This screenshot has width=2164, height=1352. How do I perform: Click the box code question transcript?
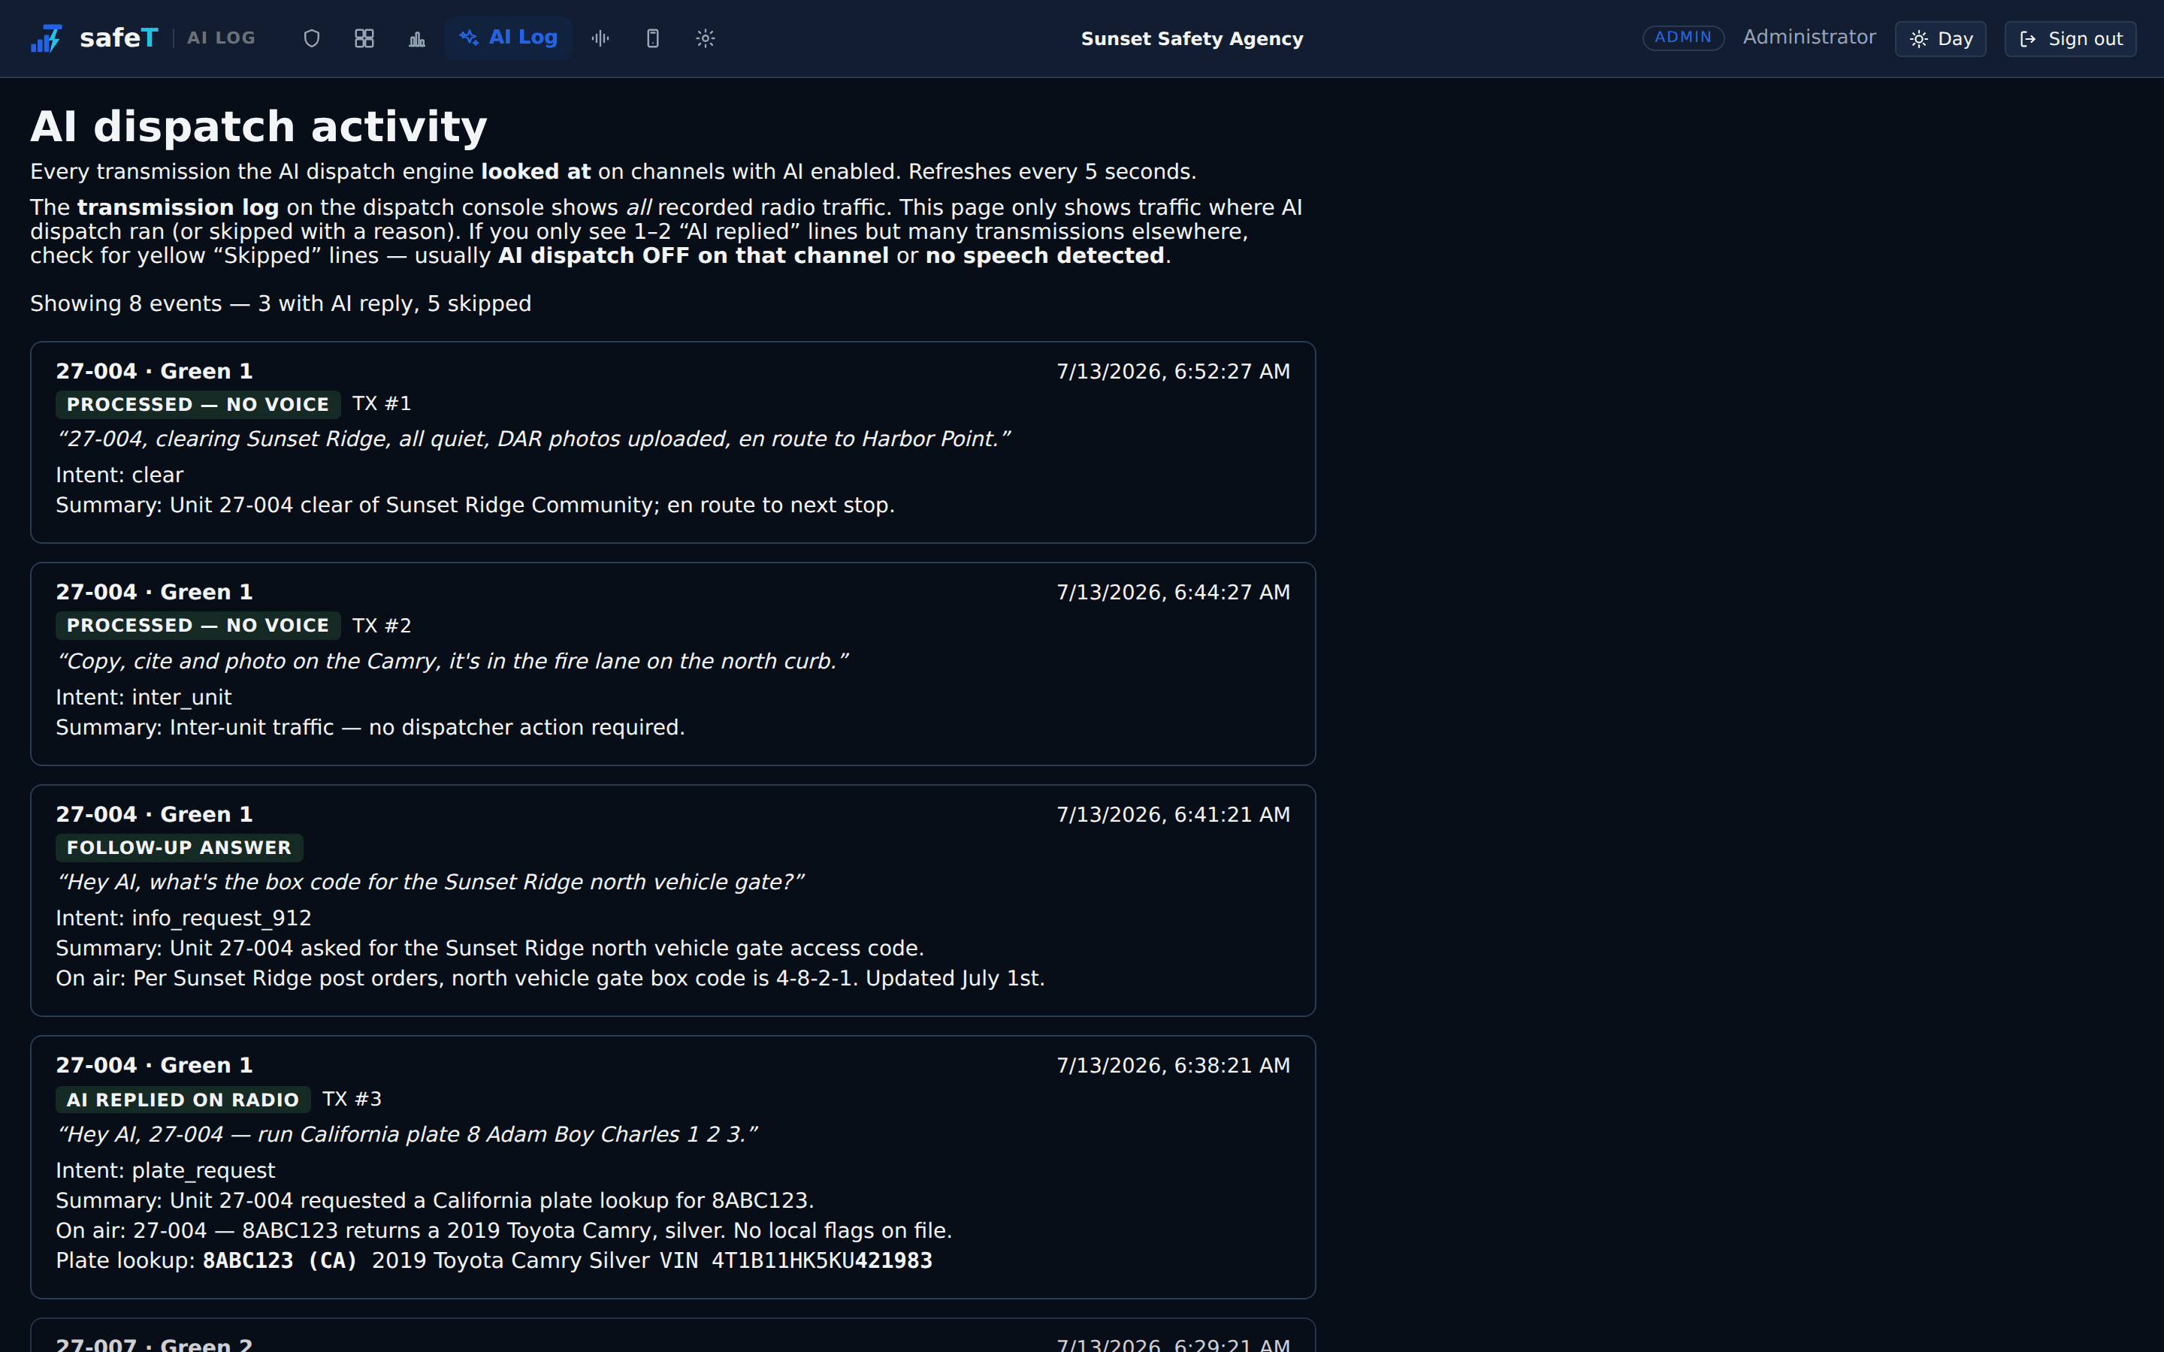[430, 883]
